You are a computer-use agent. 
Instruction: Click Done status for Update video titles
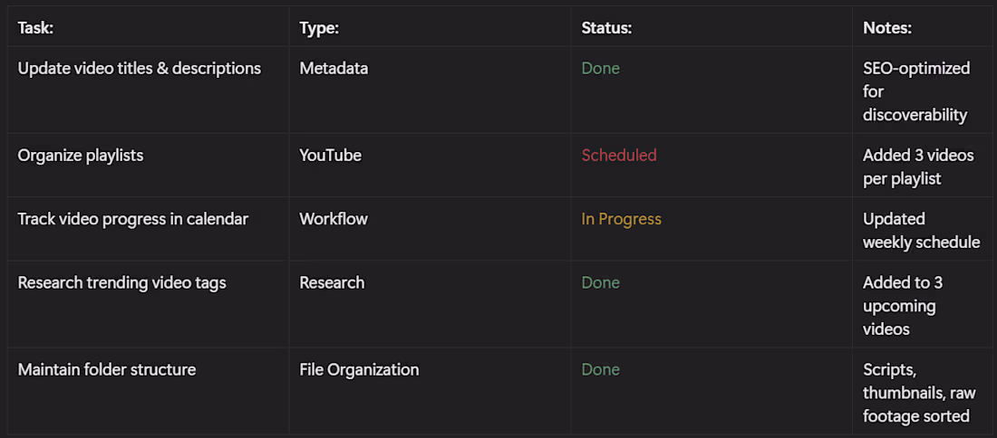[601, 68]
